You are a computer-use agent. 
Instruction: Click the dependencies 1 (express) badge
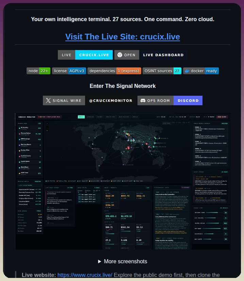pos(114,71)
